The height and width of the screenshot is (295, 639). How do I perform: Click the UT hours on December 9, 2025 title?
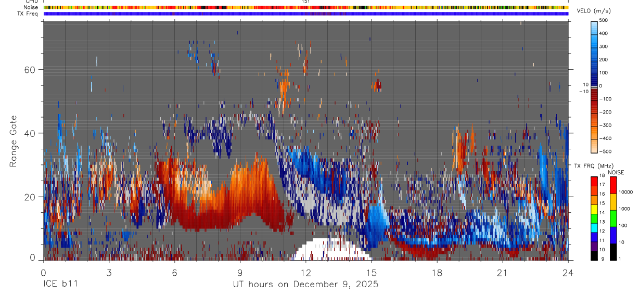[x=305, y=285]
